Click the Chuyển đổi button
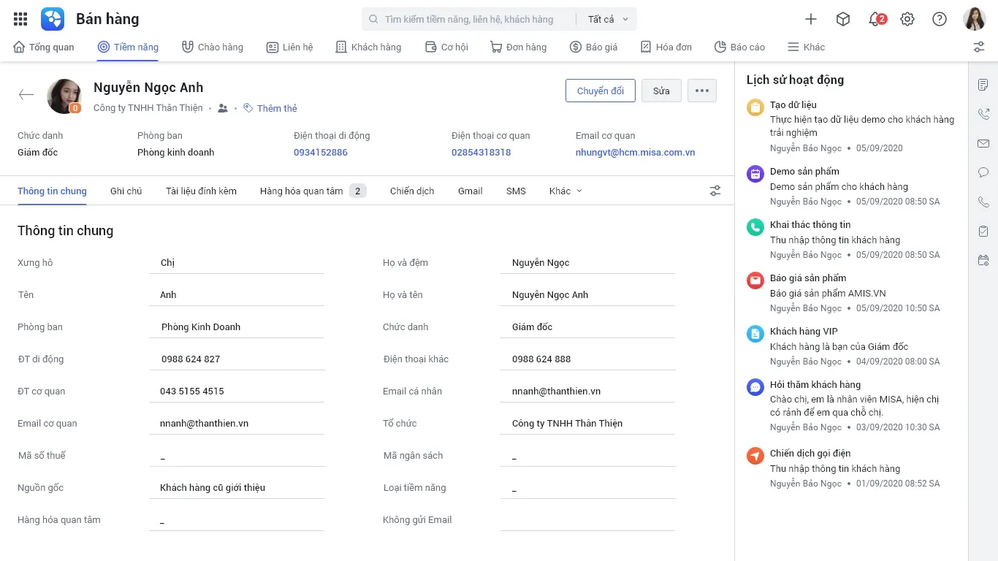998x561 pixels. click(601, 91)
